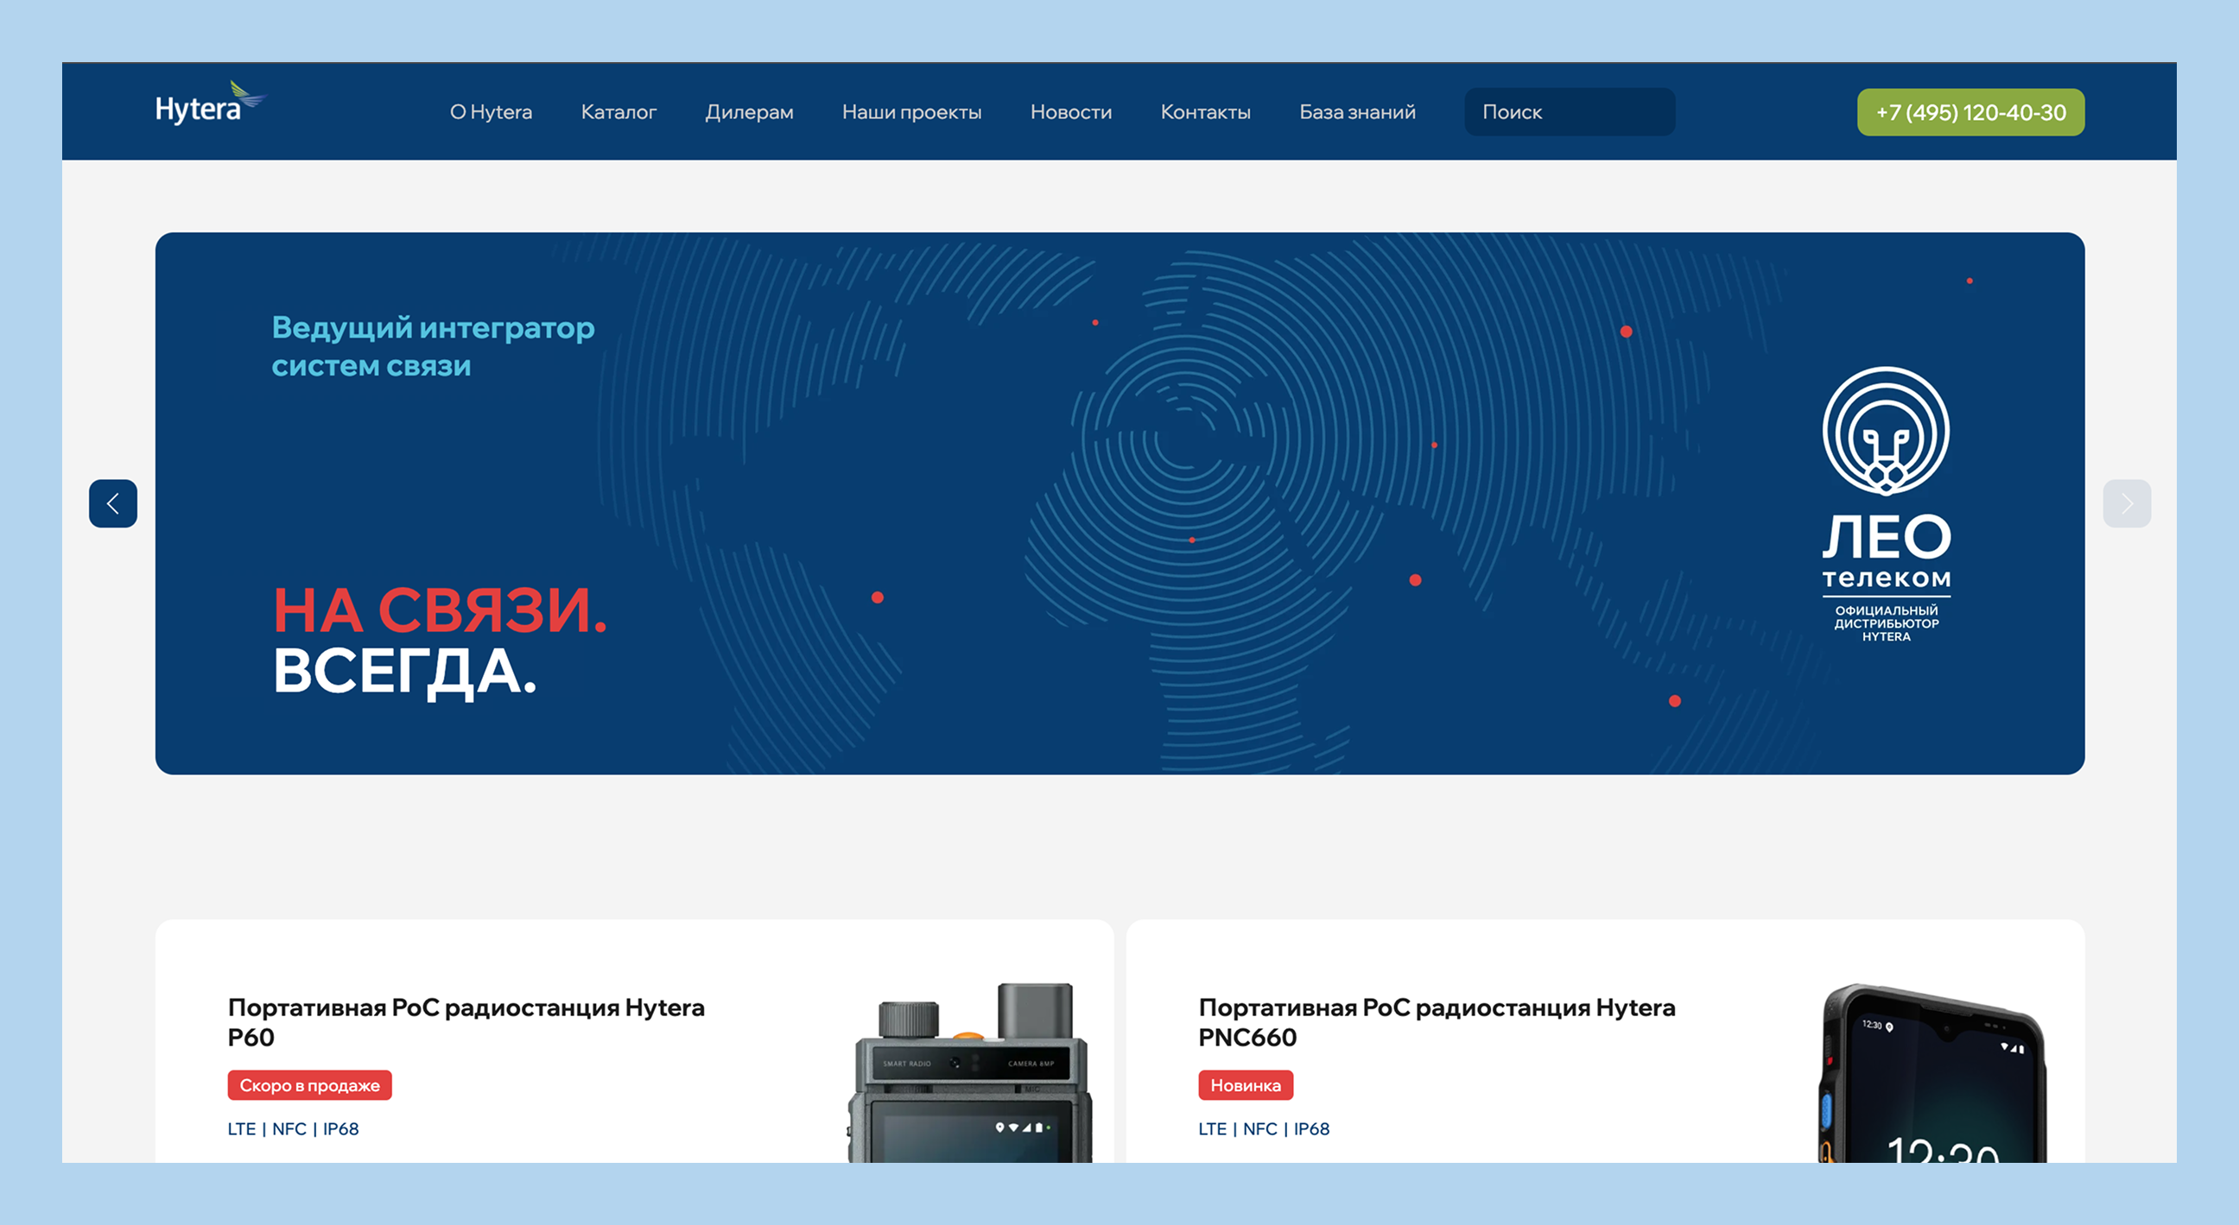Screen dimensions: 2239x1225
Task: Open Наши проекты in the navigation
Action: pyautogui.click(x=912, y=112)
